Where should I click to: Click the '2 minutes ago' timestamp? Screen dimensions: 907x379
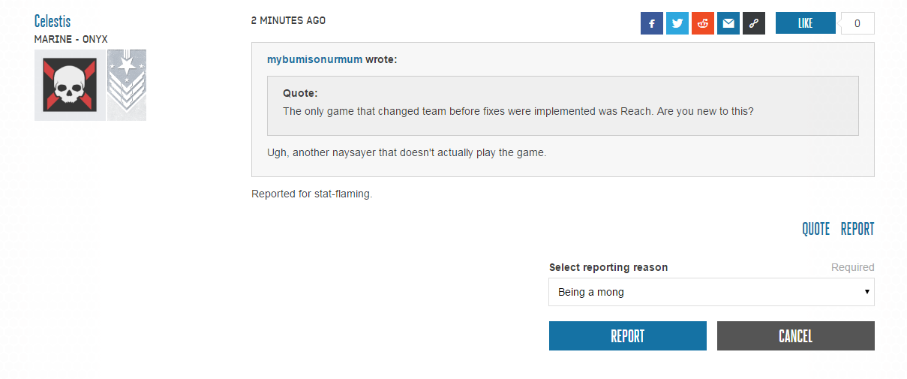click(288, 20)
